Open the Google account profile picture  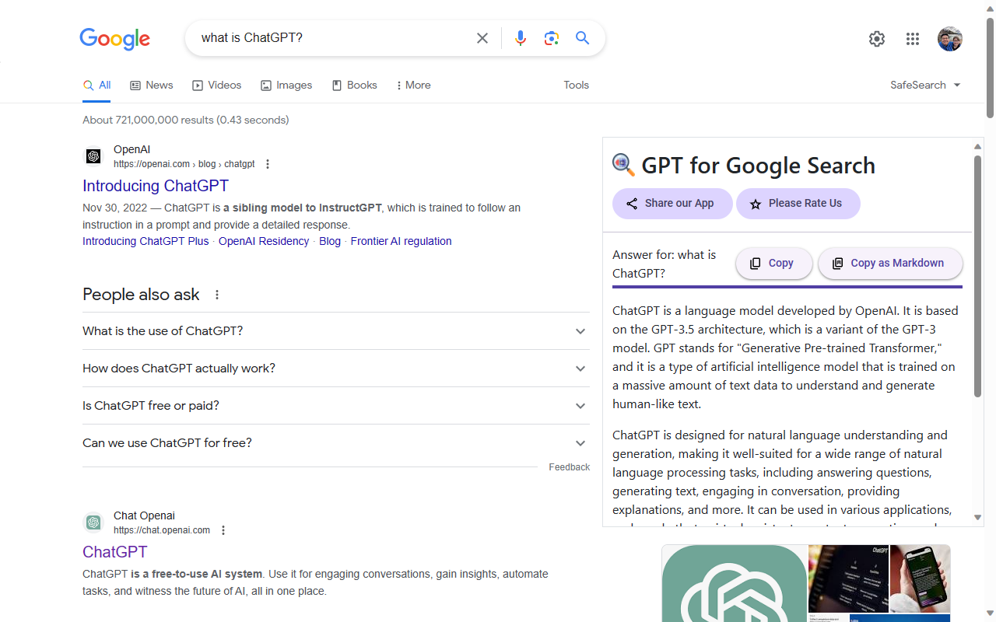click(x=949, y=39)
